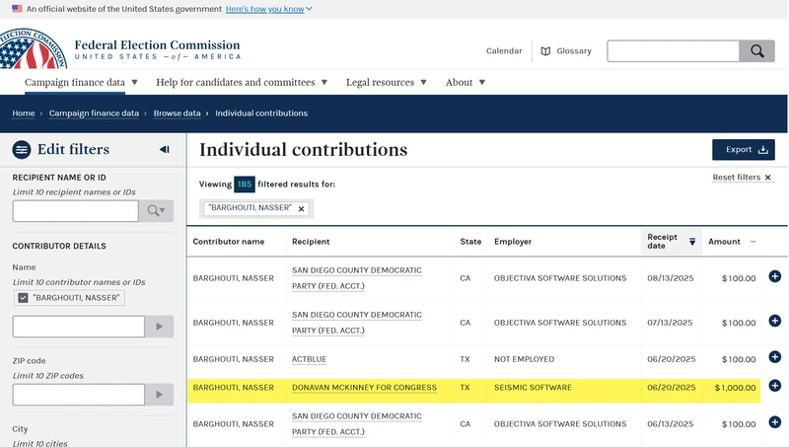Select the 07/13/2025 receipt date cell
789x447 pixels.
click(670, 322)
